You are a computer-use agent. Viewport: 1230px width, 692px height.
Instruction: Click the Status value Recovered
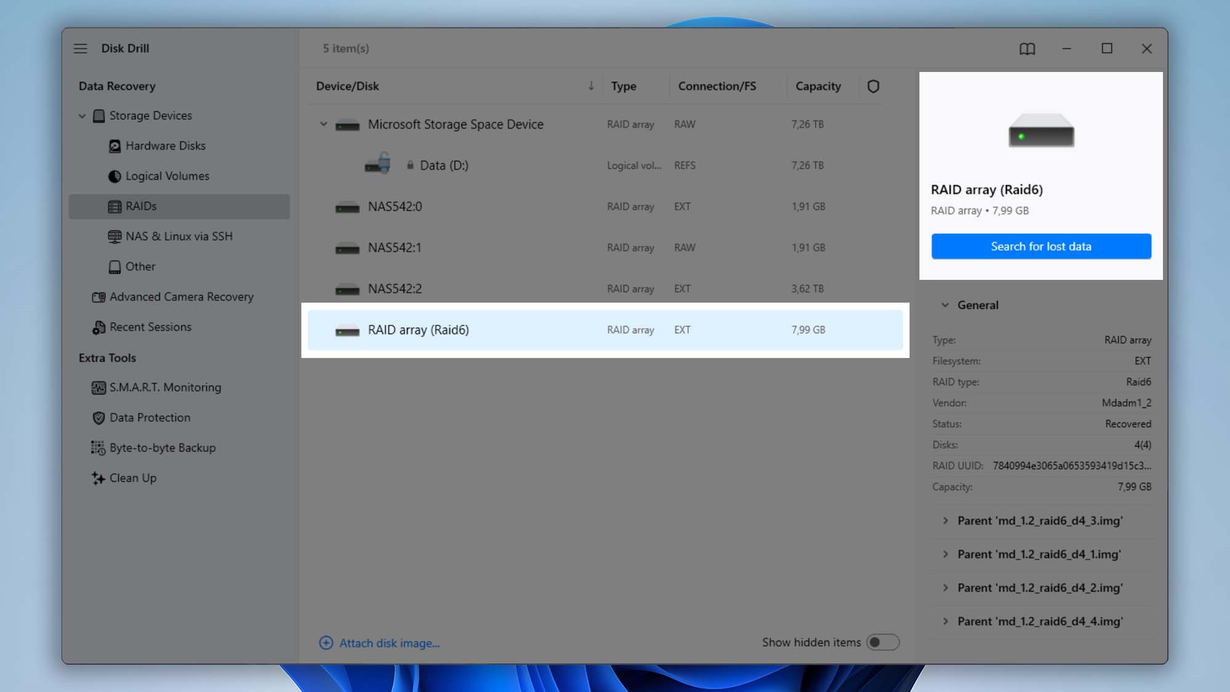coord(1128,424)
